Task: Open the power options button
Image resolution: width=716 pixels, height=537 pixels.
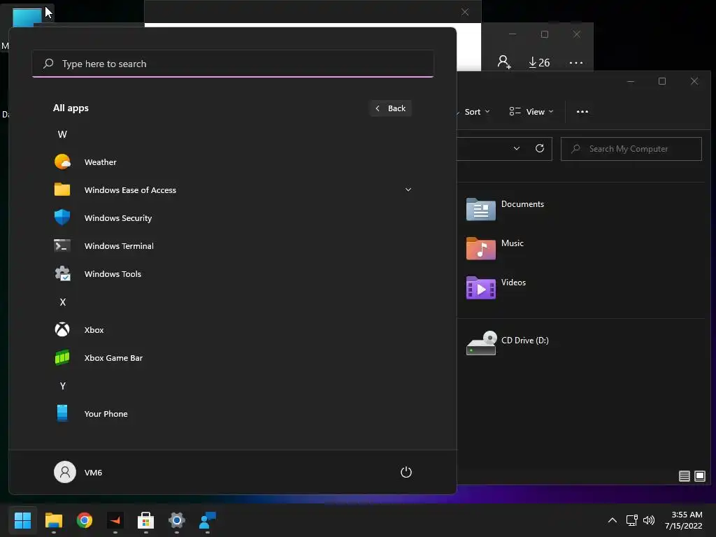Action: (x=406, y=472)
